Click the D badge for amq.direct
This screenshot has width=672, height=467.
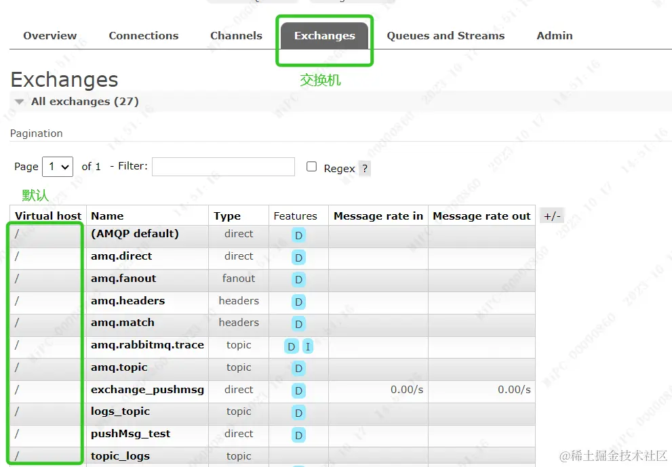(x=299, y=258)
